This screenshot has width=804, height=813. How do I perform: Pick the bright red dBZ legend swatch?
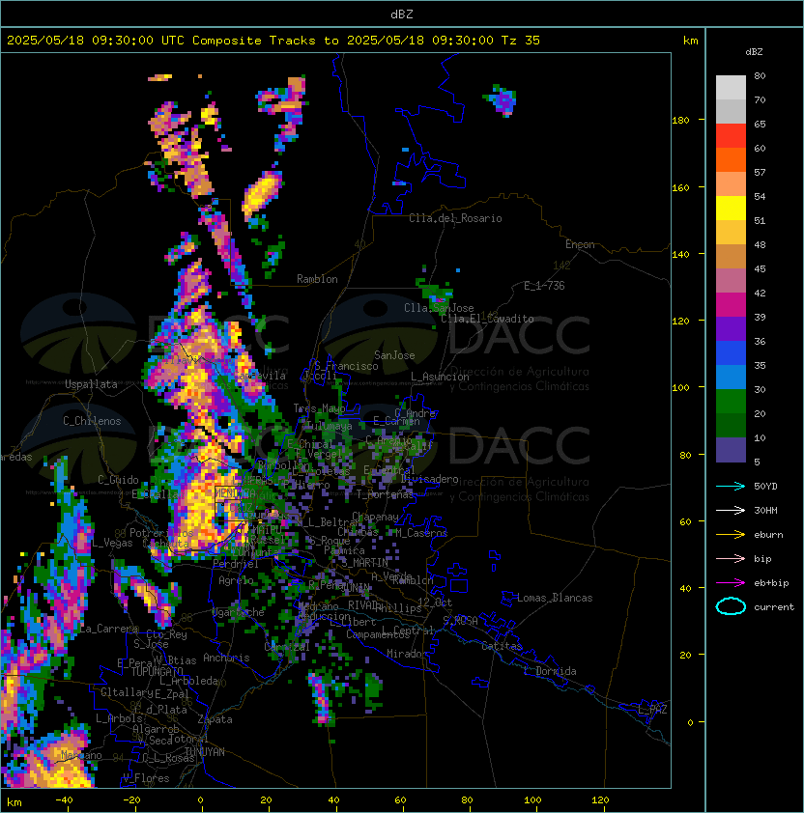(x=731, y=136)
